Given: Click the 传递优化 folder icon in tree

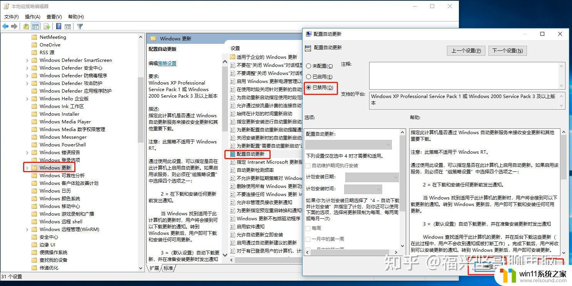Looking at the screenshot, I should click(34, 268).
